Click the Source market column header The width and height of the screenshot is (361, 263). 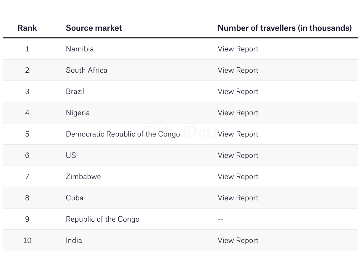click(94, 28)
